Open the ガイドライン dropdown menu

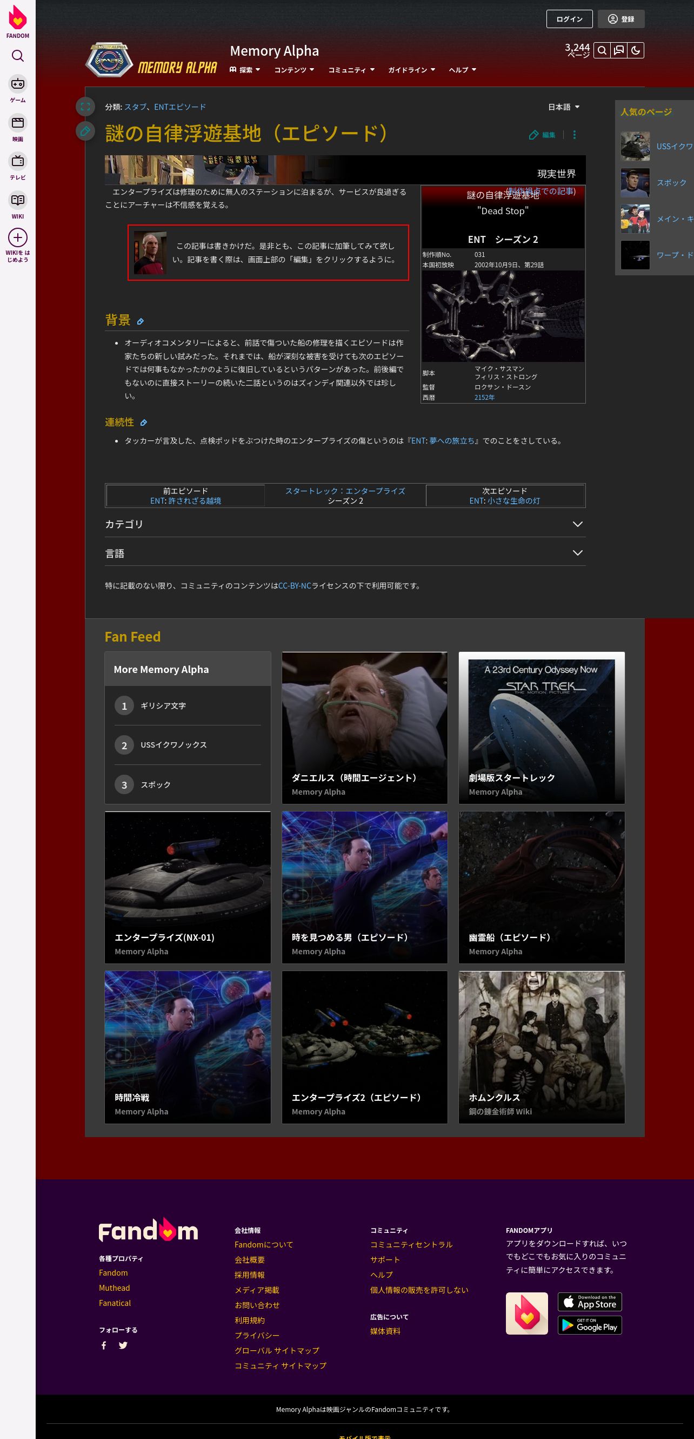[411, 70]
